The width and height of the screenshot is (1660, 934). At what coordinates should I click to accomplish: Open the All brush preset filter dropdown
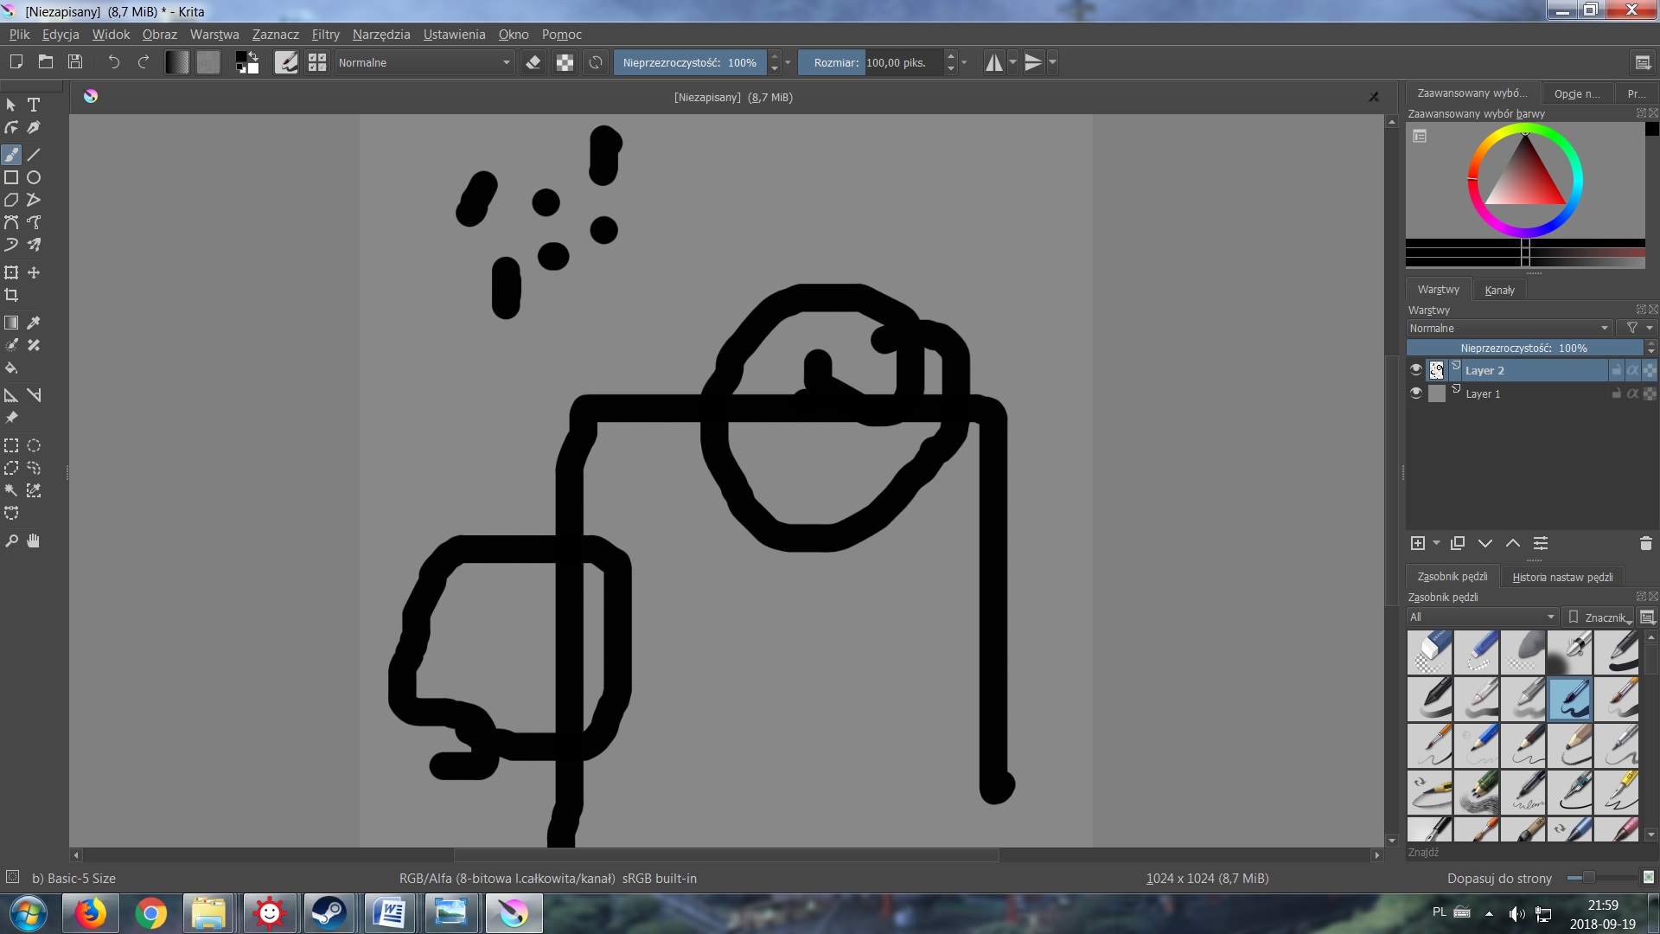click(1481, 617)
